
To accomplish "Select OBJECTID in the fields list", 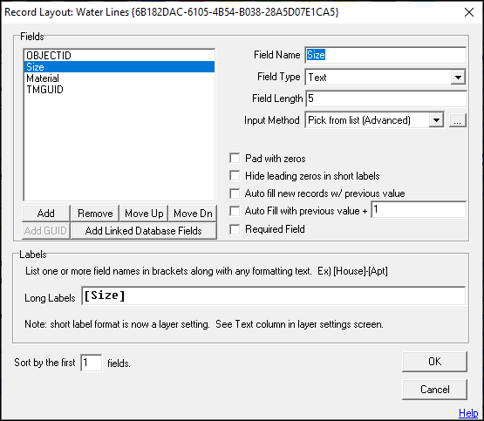I will (119, 56).
